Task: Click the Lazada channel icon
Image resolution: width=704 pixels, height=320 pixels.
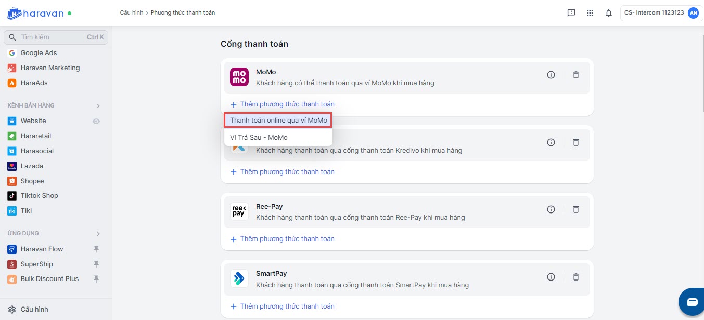Action: pos(12,166)
